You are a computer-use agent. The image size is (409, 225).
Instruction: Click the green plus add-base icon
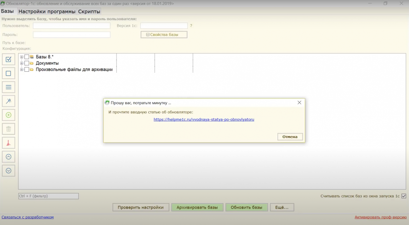[8, 115]
